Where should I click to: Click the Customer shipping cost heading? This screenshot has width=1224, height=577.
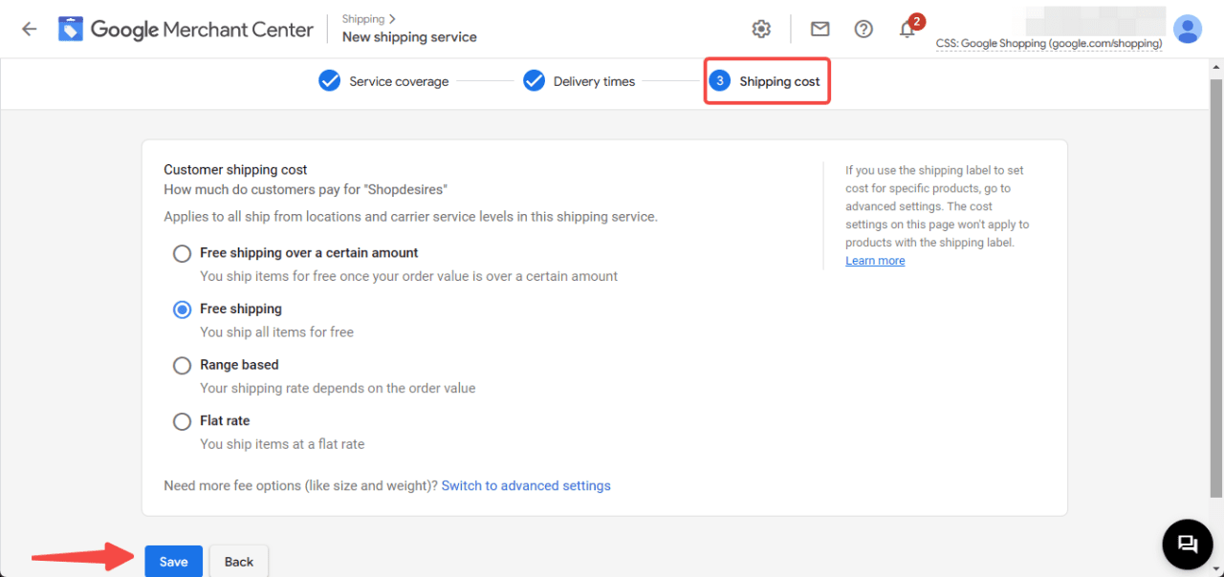[235, 170]
